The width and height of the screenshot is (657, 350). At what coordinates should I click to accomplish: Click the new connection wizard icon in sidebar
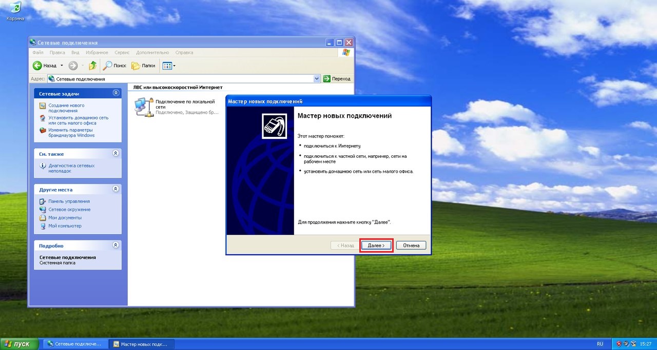click(x=43, y=106)
